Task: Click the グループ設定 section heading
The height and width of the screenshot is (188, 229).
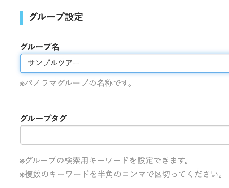Action: coord(56,17)
